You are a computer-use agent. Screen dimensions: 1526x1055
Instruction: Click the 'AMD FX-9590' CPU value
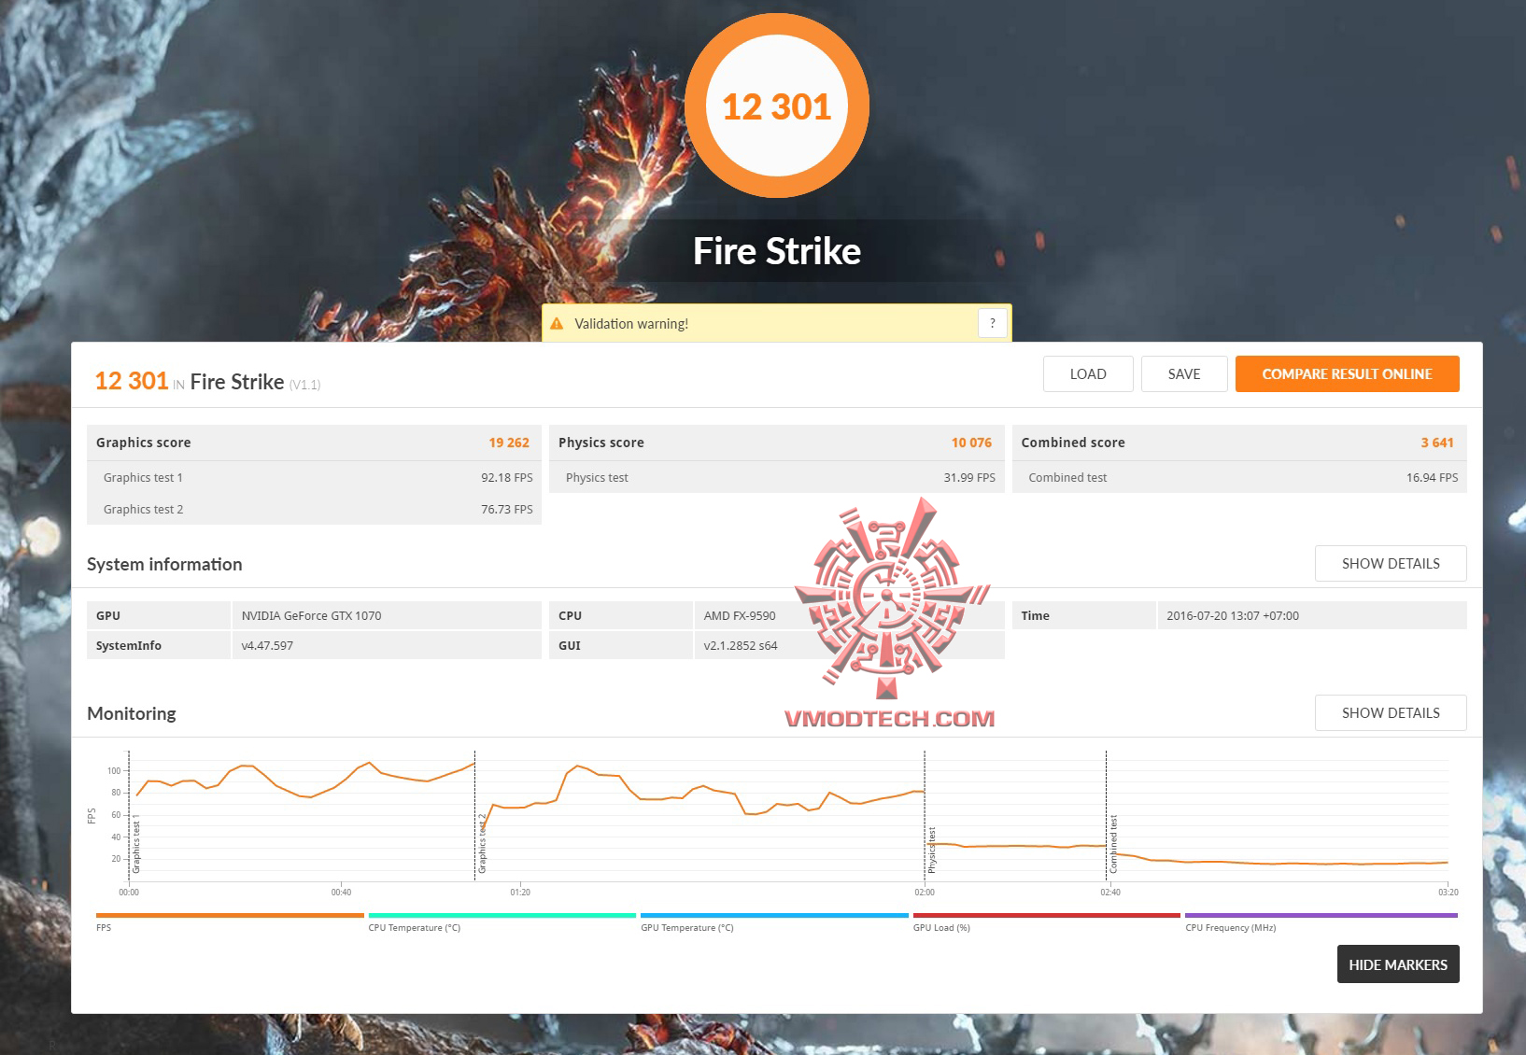(x=740, y=615)
